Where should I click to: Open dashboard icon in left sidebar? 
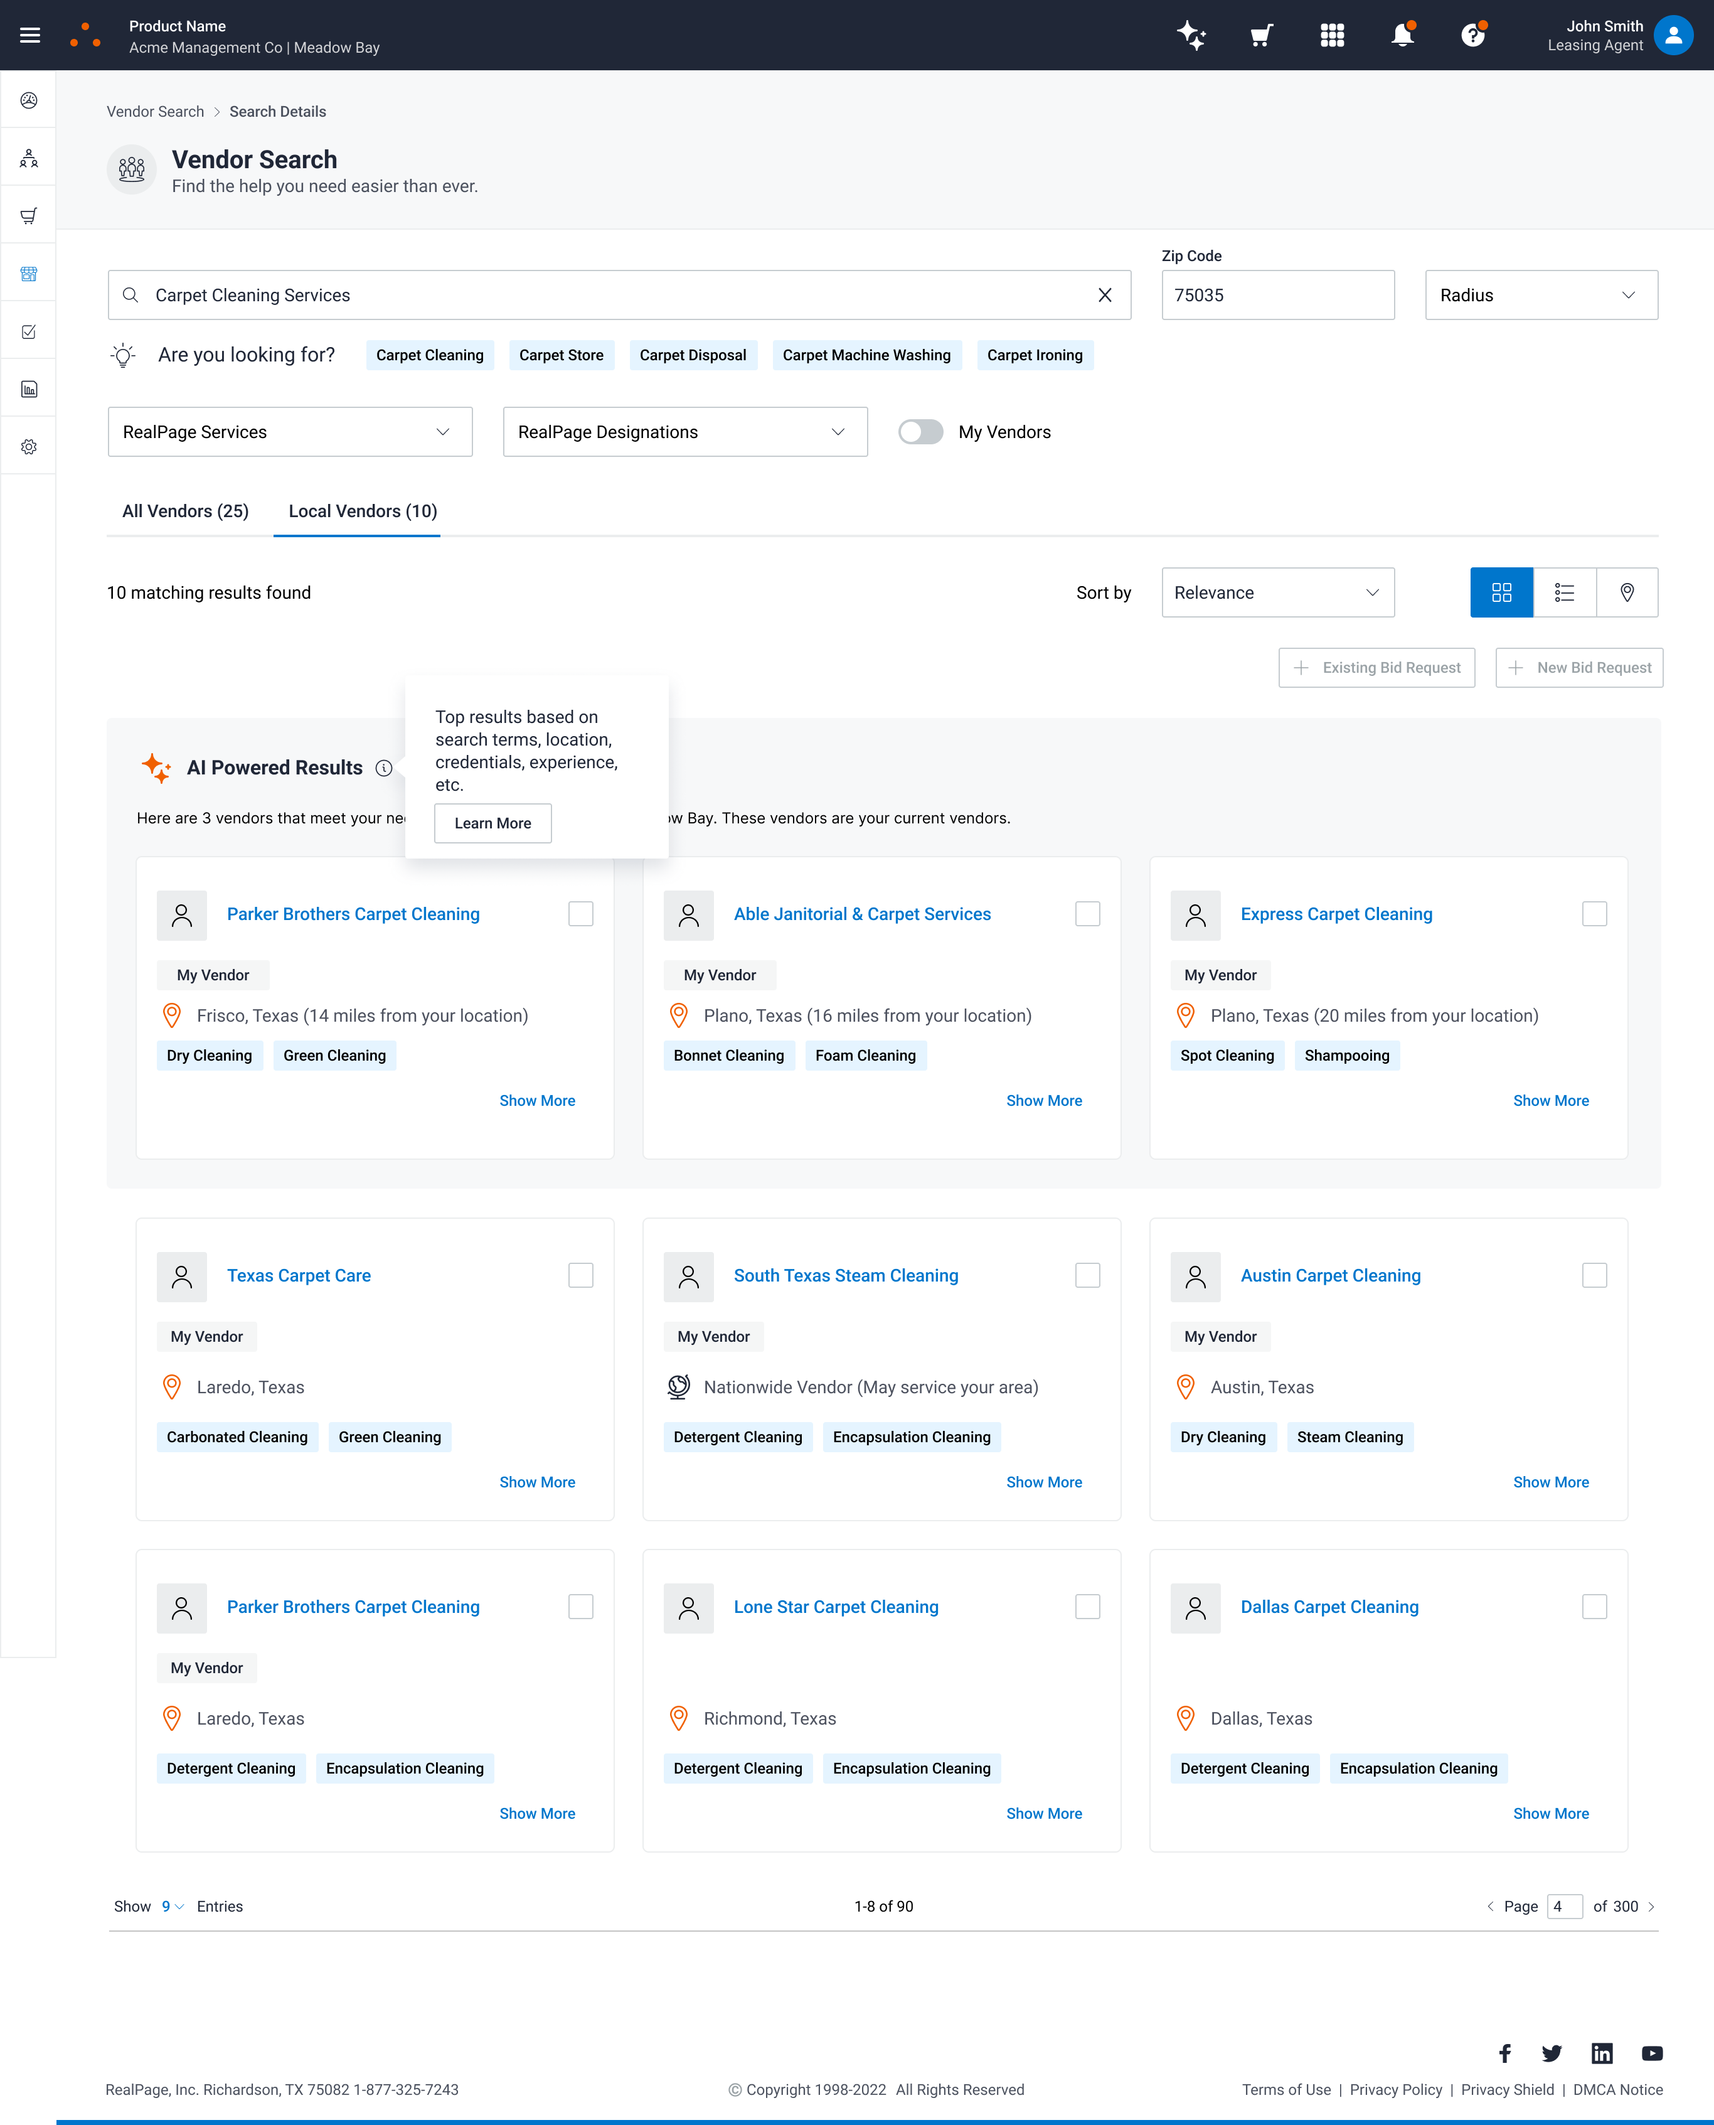(29, 100)
